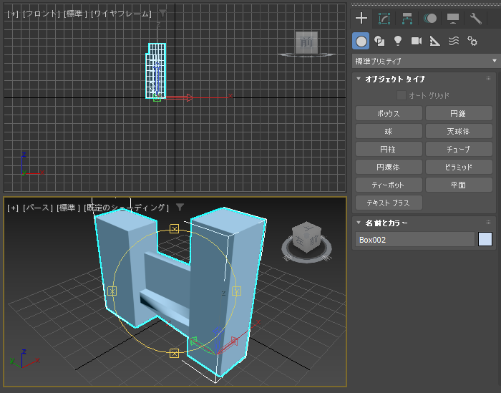Click the Box002 object name field

click(x=415, y=240)
